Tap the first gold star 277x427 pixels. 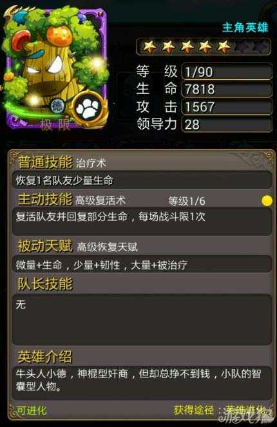click(149, 46)
